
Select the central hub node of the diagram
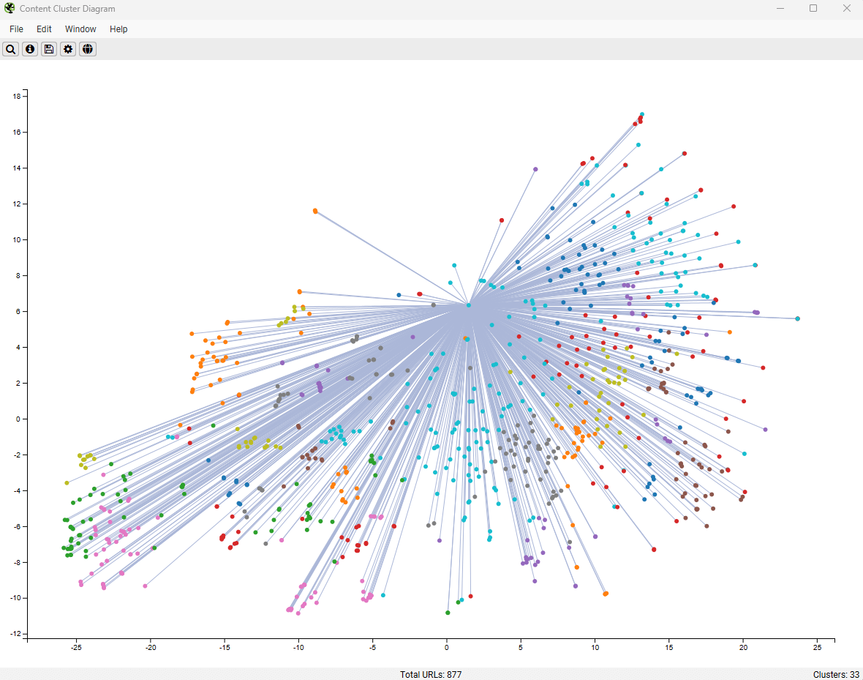(x=470, y=304)
